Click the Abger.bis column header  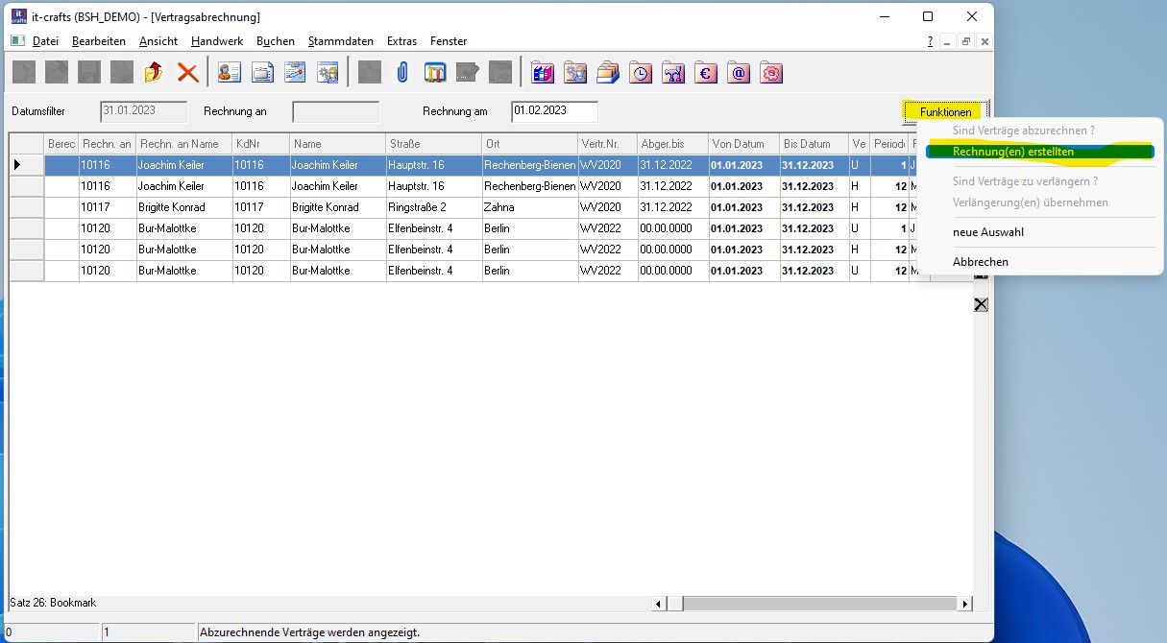tap(673, 144)
